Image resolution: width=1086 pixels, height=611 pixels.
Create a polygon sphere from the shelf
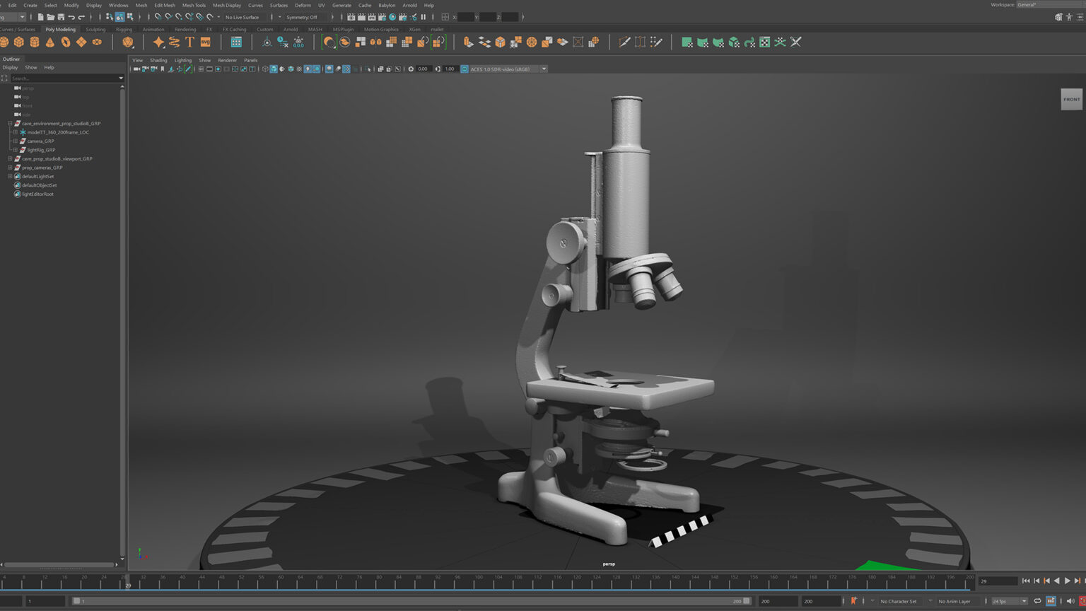(x=6, y=42)
